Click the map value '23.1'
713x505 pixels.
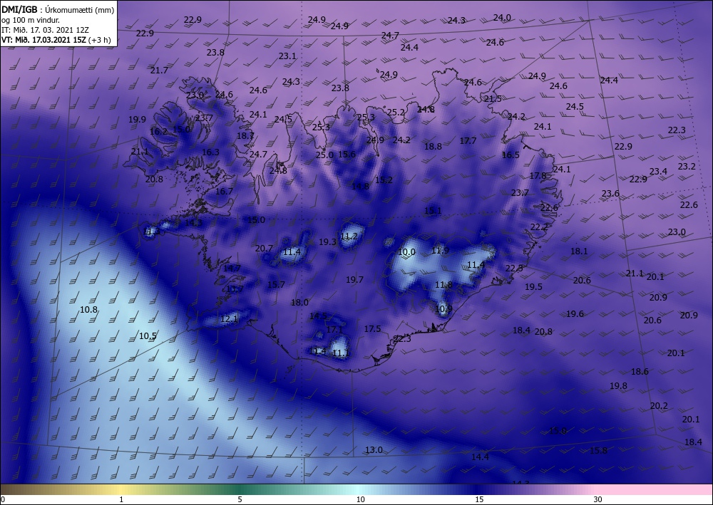(x=287, y=56)
